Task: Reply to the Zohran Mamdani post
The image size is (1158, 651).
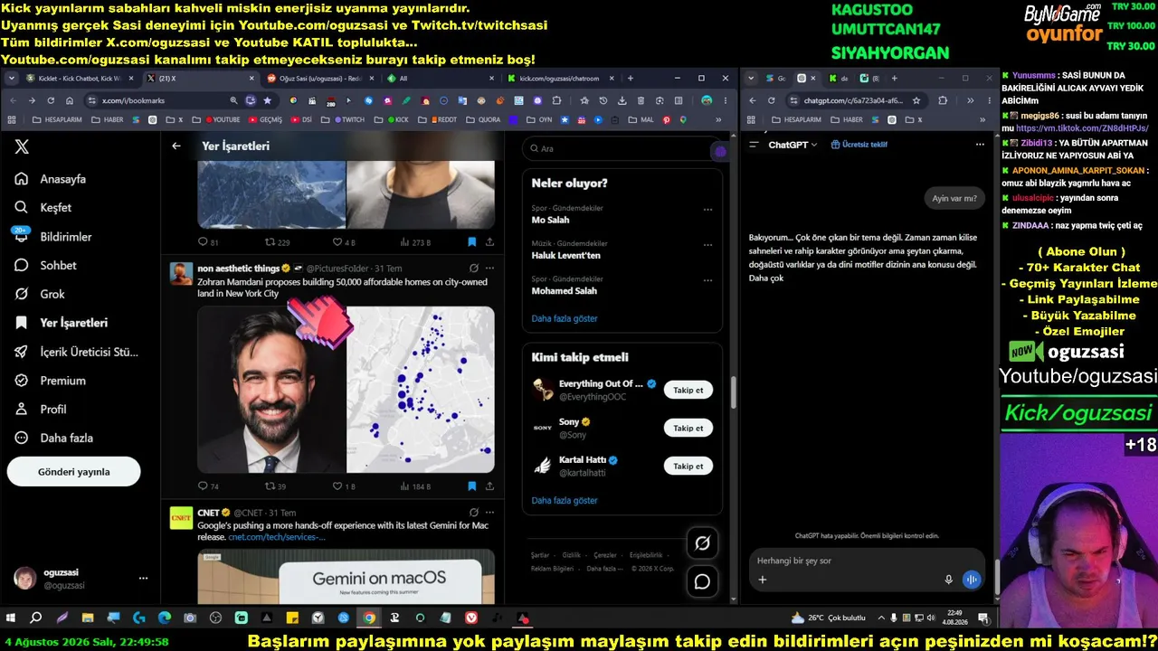Action: point(208,486)
